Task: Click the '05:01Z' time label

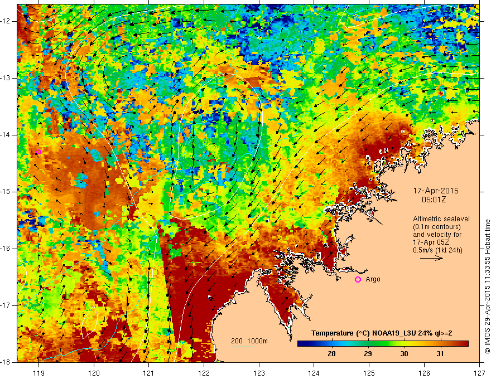Action: (x=434, y=199)
